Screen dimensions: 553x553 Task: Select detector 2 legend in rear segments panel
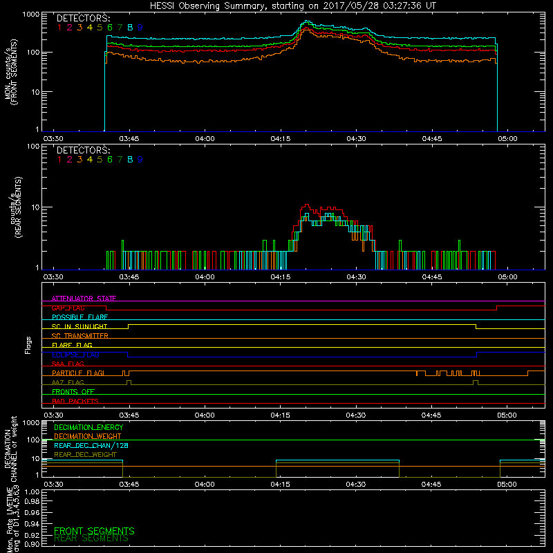[x=70, y=160]
